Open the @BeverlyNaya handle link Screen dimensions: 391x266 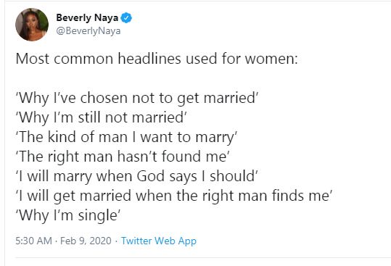[89, 31]
